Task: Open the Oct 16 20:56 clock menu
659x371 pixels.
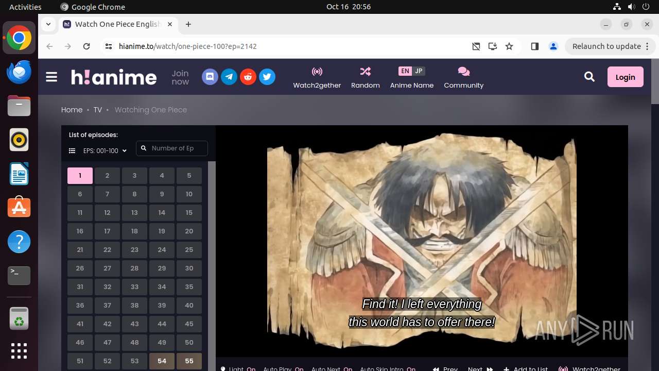Action: pos(349,7)
